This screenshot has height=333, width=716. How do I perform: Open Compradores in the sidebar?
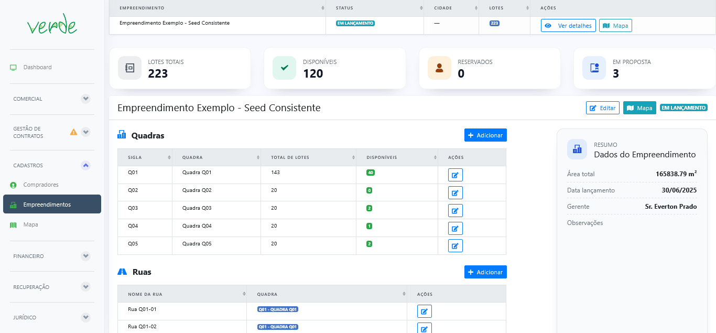click(40, 185)
